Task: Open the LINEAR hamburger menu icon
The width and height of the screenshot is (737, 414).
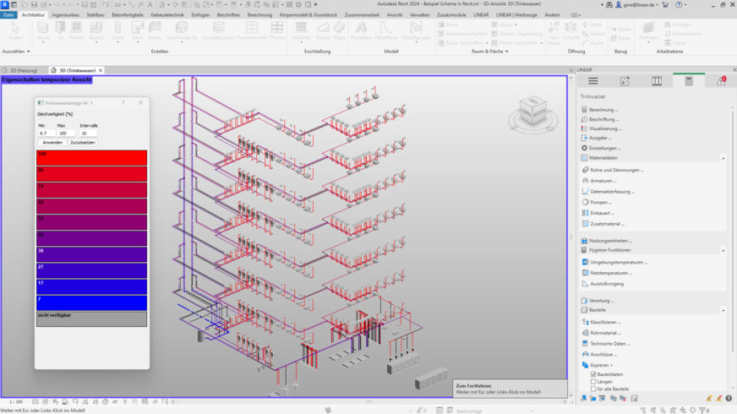Action: point(593,81)
